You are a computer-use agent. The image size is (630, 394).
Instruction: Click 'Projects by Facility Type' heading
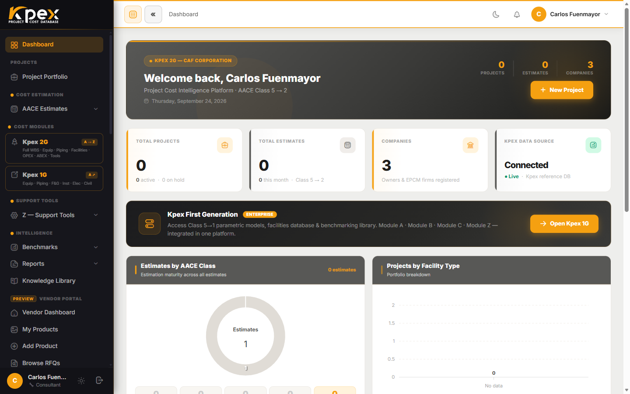tap(423, 266)
